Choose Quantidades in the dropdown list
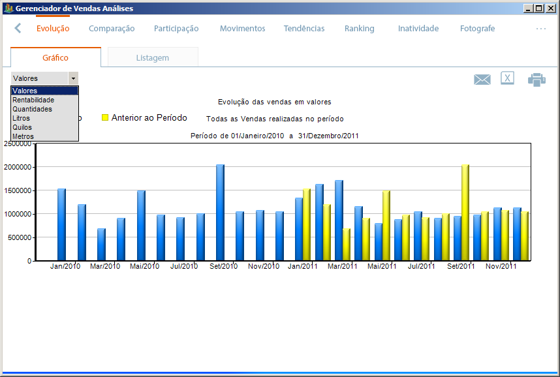 pos(32,109)
